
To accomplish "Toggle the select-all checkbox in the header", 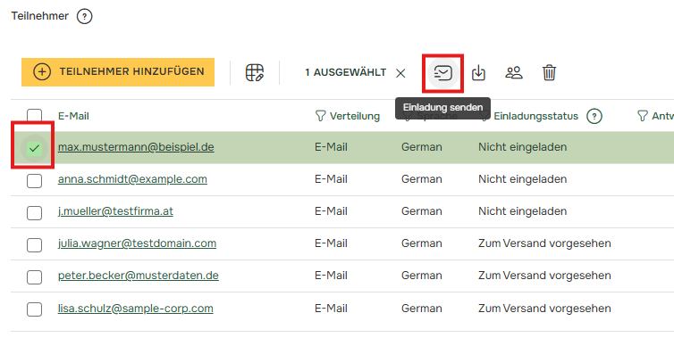I will point(34,116).
